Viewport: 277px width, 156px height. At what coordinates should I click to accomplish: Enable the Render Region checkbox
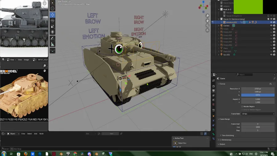coord(242,106)
